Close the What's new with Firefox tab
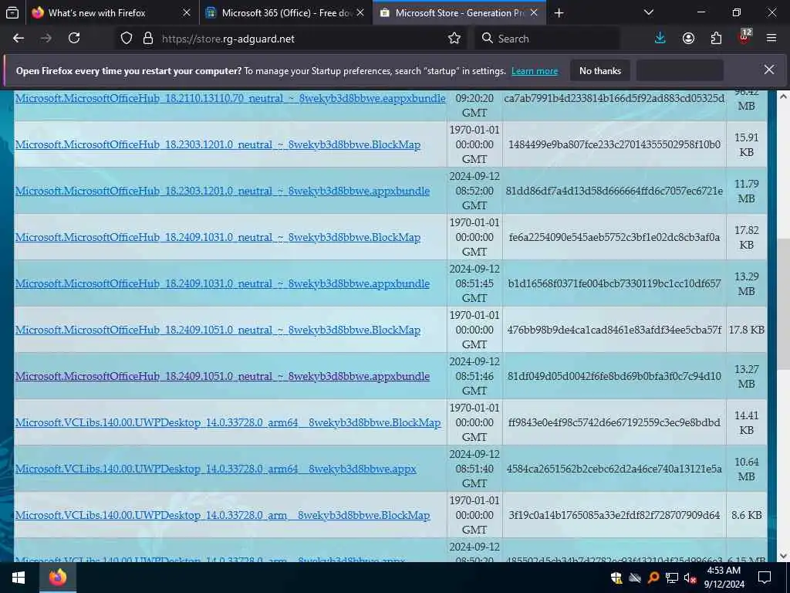Viewport: 790px width, 593px height. click(187, 12)
